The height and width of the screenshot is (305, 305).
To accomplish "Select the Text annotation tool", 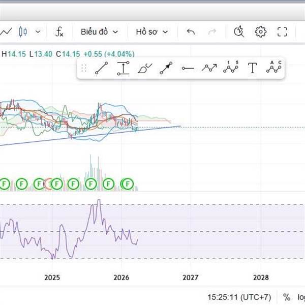I will tap(252, 68).
